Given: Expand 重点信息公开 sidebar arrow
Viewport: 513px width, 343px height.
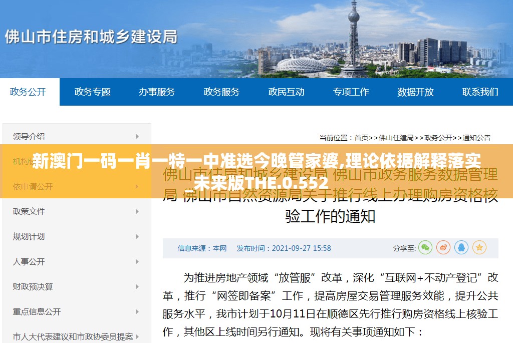Looking at the screenshot, I should coord(137,311).
